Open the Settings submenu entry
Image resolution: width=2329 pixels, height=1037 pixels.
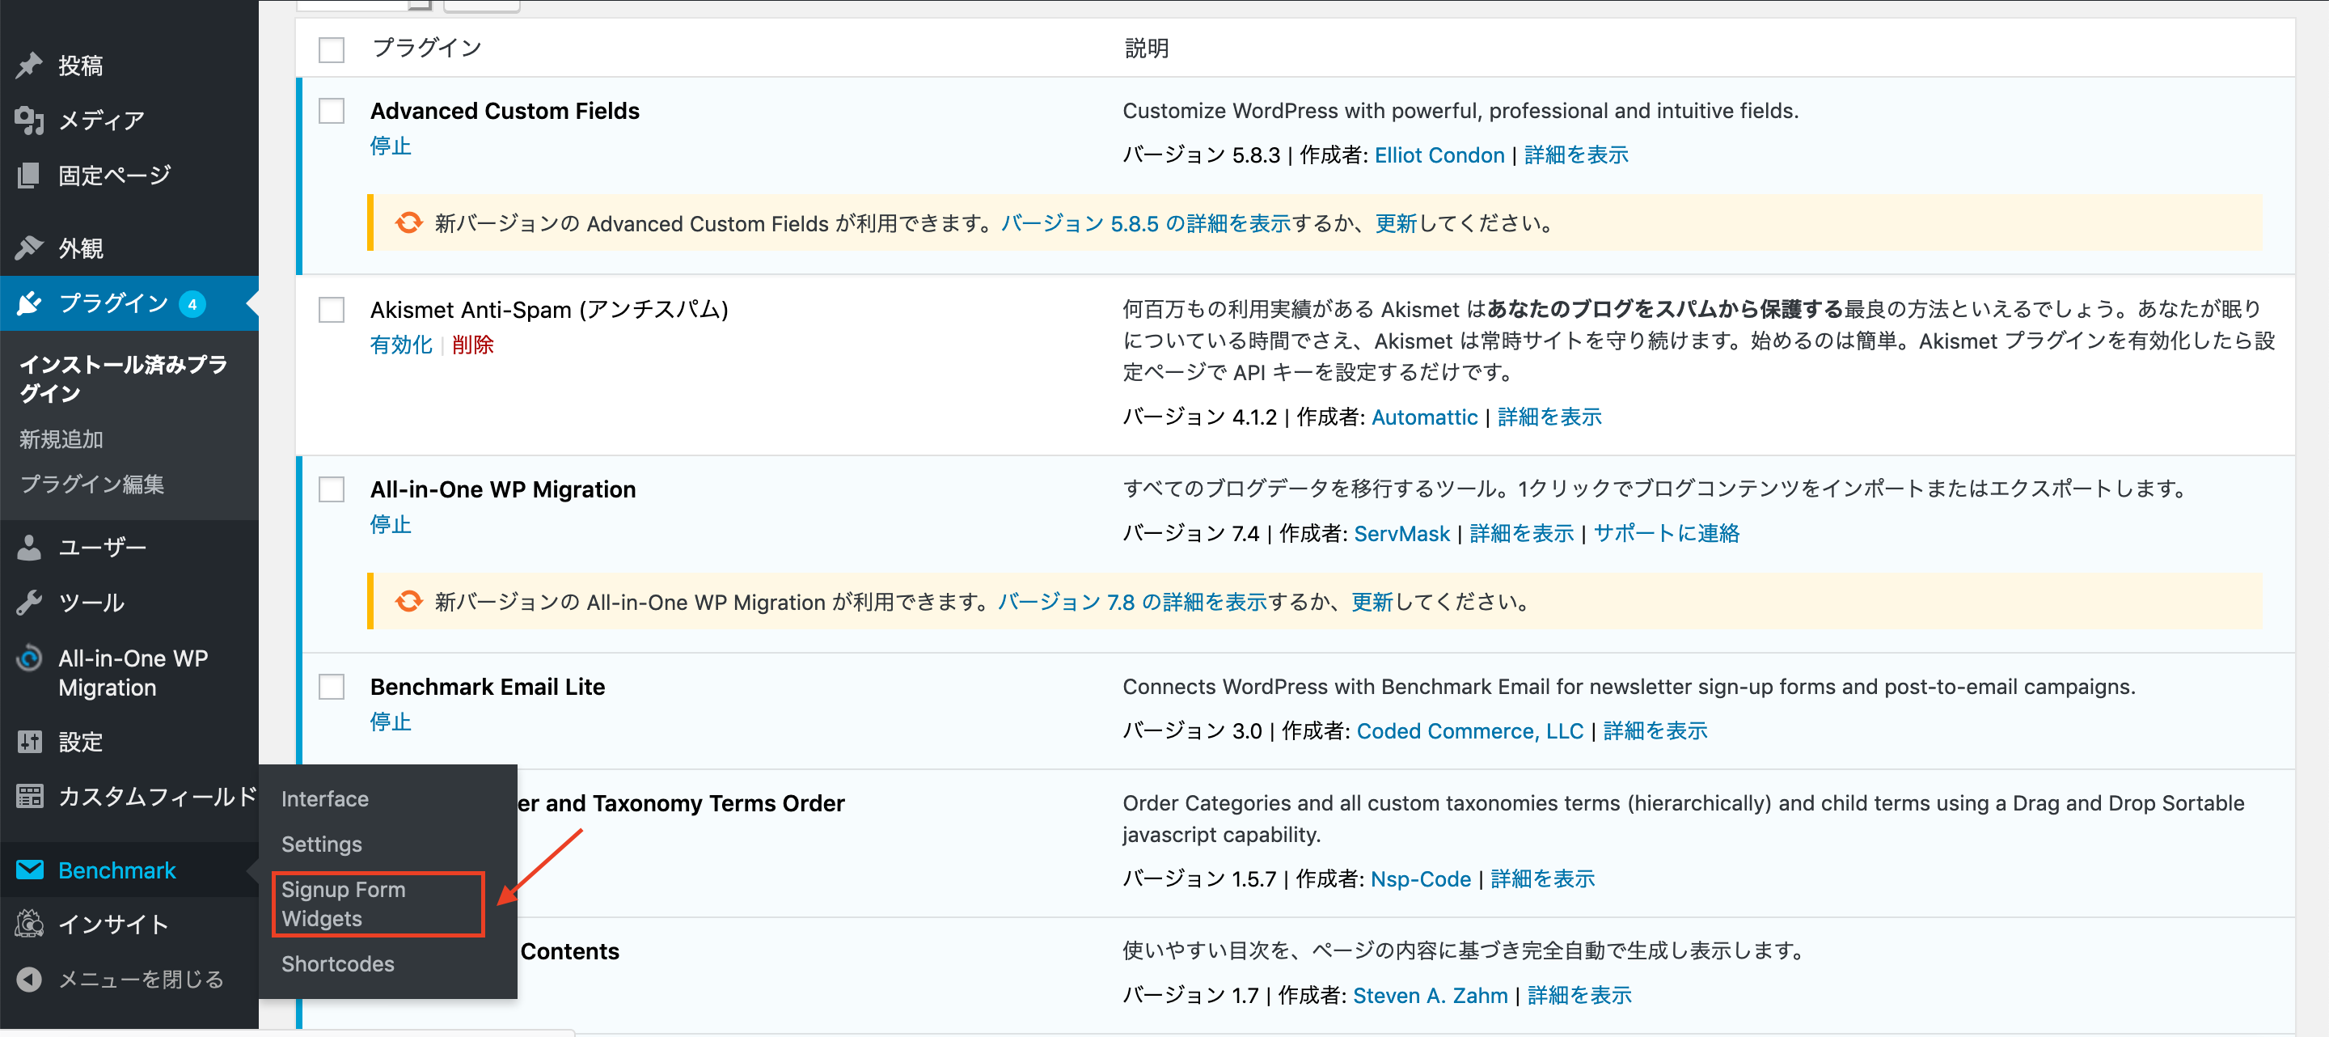click(x=321, y=844)
